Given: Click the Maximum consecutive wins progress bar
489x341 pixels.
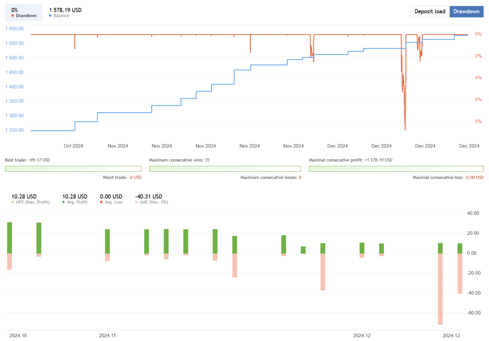Looking at the screenshot, I should 225,168.
